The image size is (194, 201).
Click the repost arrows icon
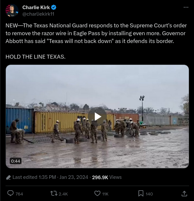pyautogui.click(x=54, y=194)
